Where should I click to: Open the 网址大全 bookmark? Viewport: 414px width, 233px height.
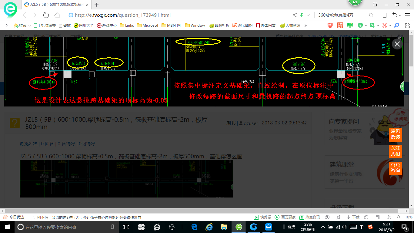click(x=84, y=25)
